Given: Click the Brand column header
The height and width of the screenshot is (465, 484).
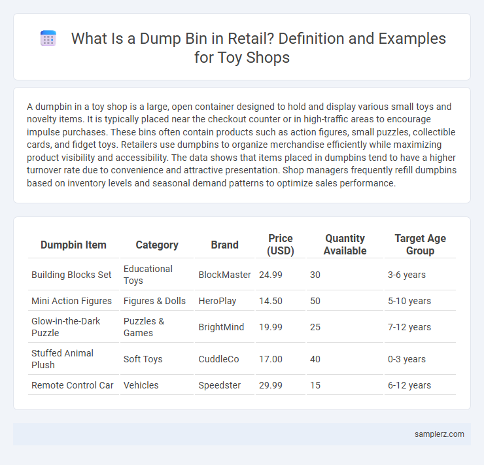Looking at the screenshot, I should pyautogui.click(x=225, y=245).
